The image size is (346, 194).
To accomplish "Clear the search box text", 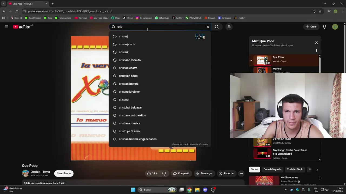I will pos(208,27).
